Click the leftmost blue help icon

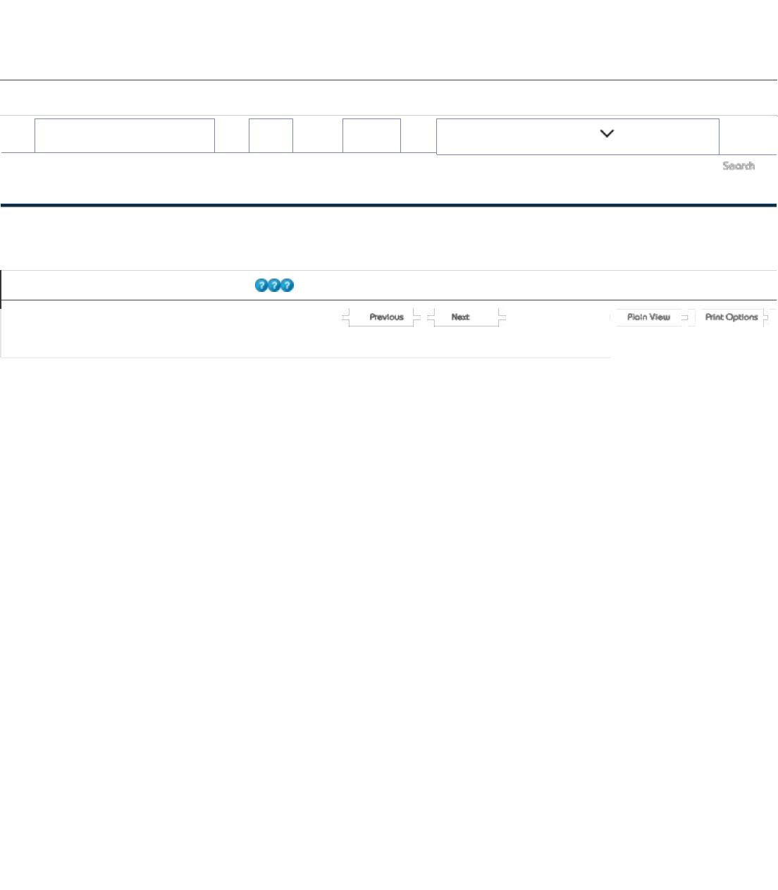point(261,286)
